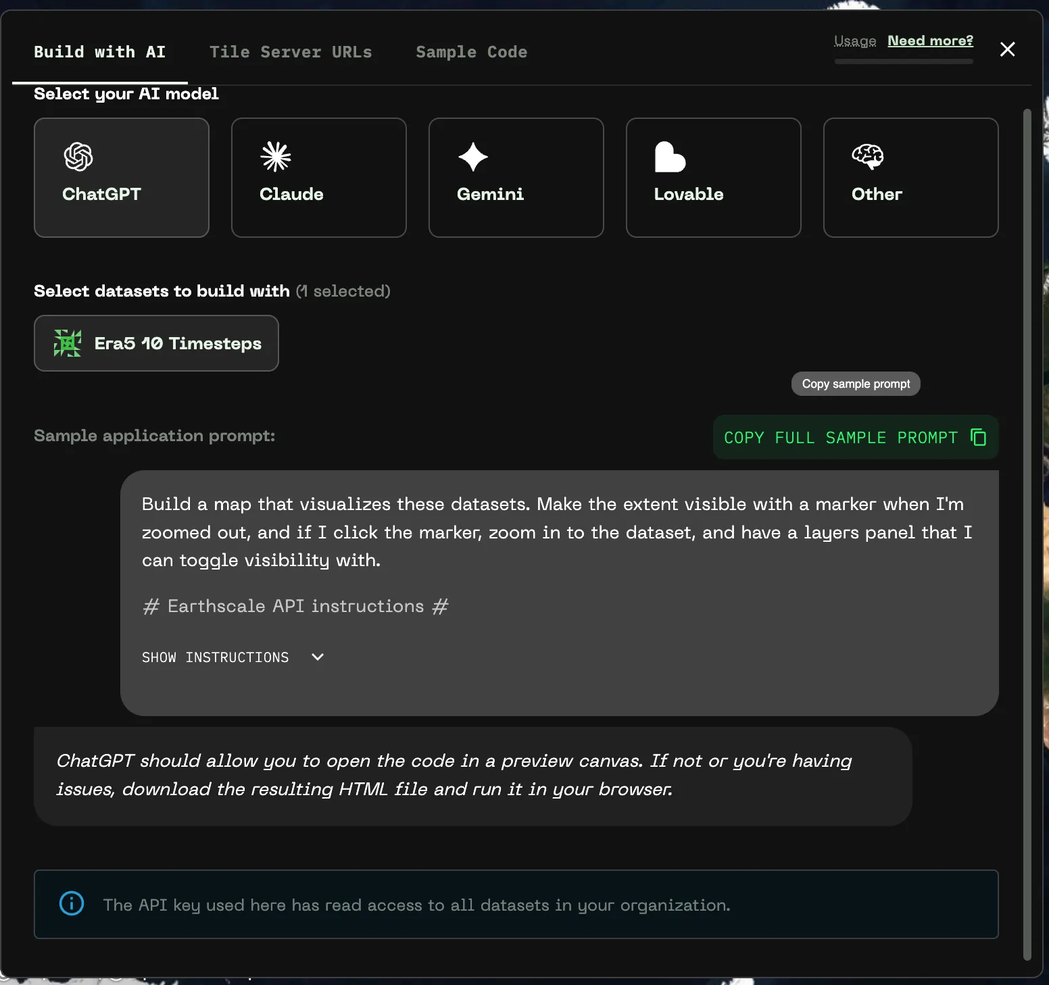Close the Build with AI dialog
The width and height of the screenshot is (1049, 985).
coord(1007,49)
